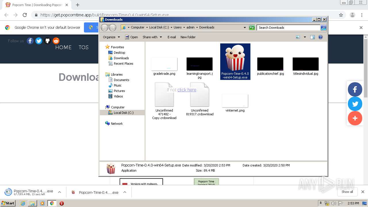
Task: Create a New folder
Action: tap(188, 37)
